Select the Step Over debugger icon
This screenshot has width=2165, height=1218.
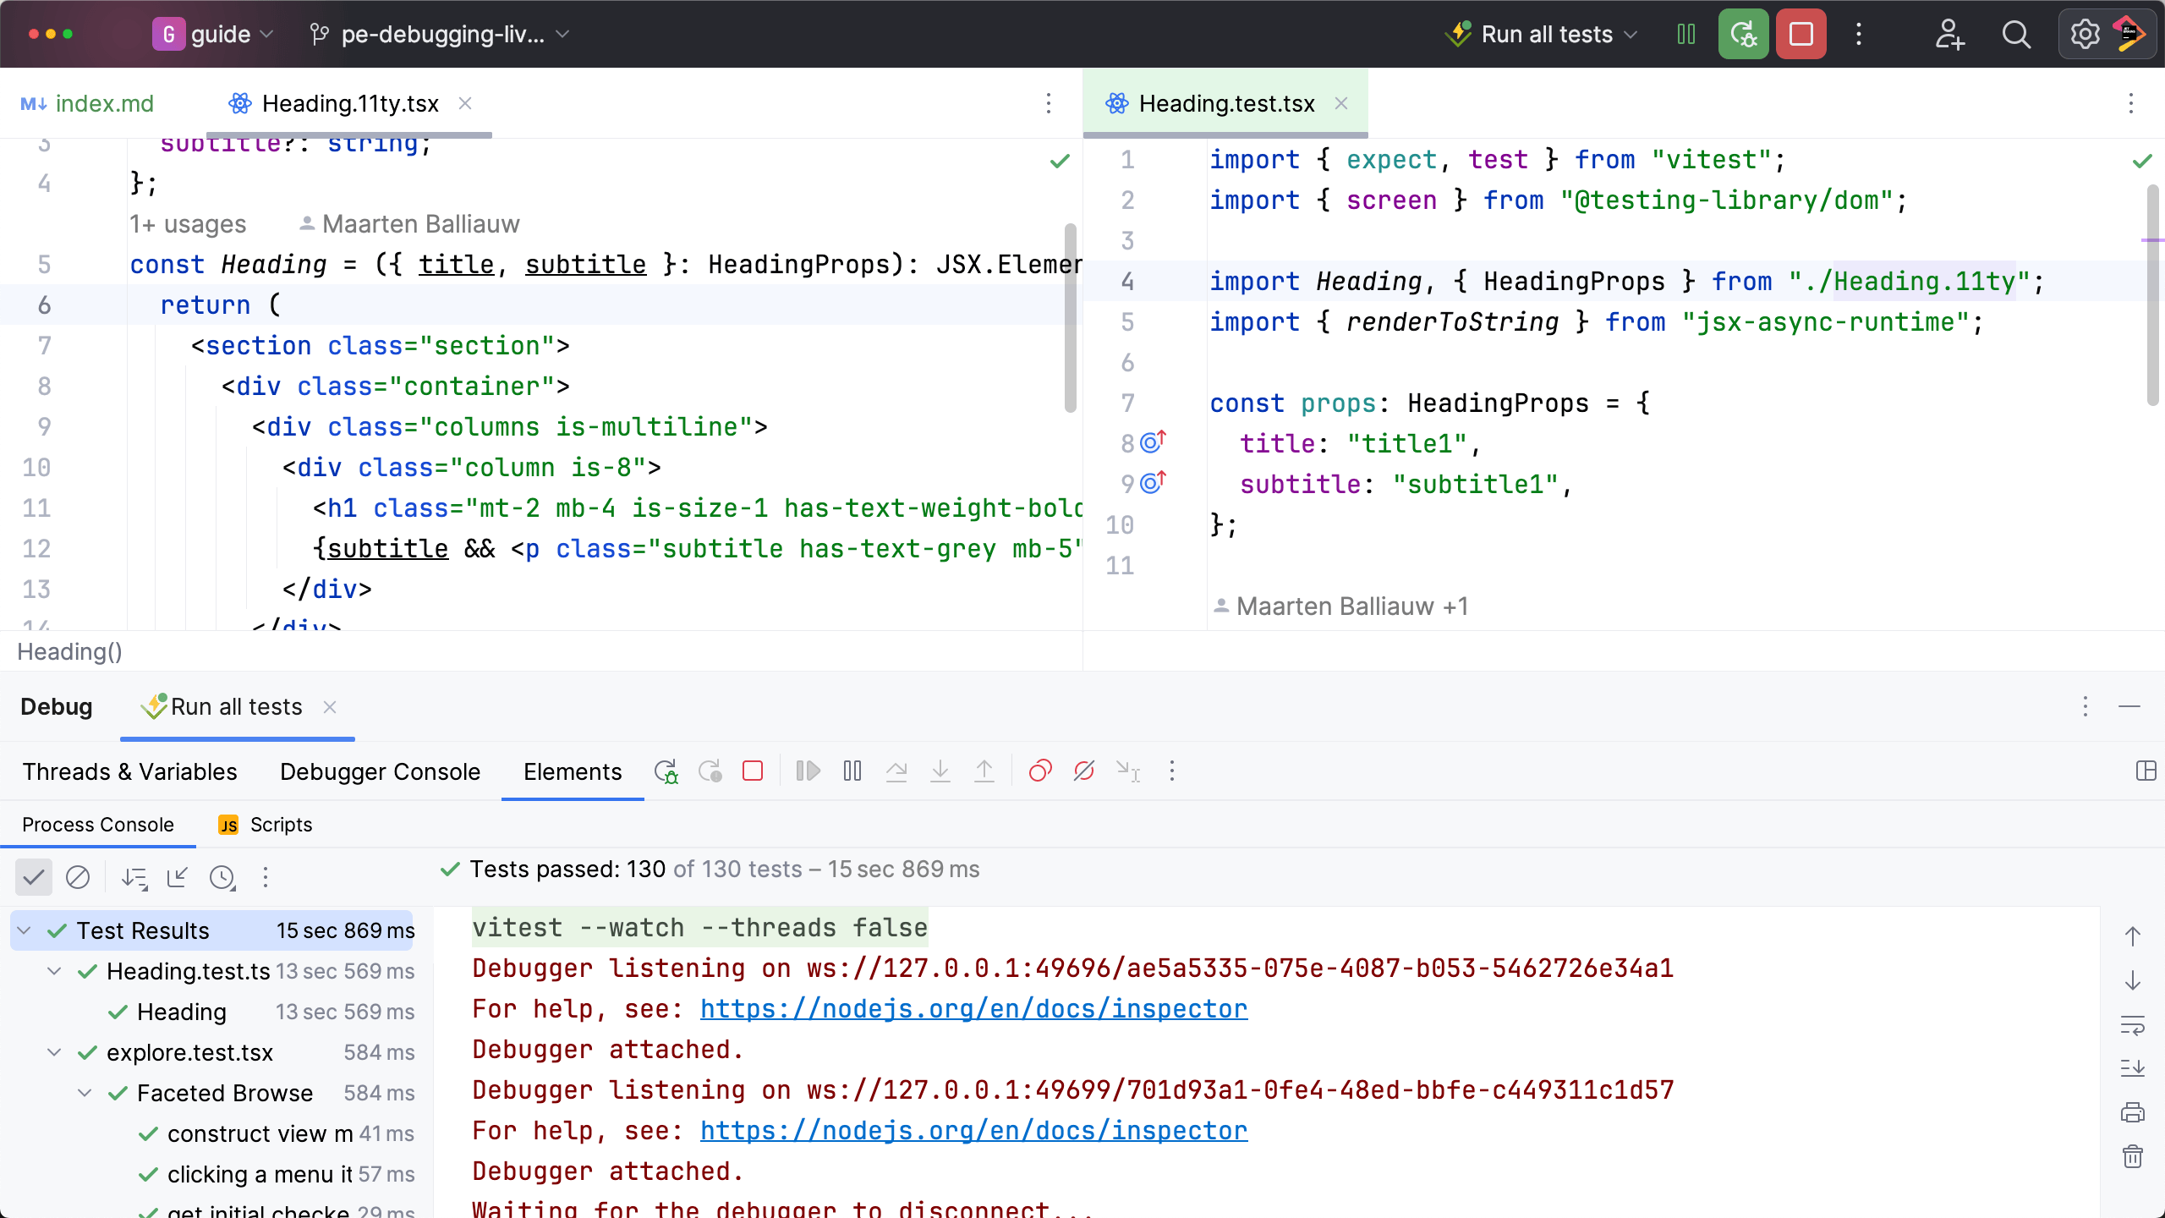[x=896, y=771]
